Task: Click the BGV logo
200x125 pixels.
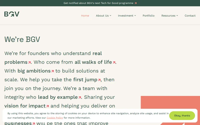Action: [12, 14]
